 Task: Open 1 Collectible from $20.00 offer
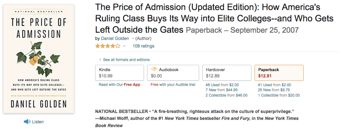pyautogui.click(x=279, y=95)
